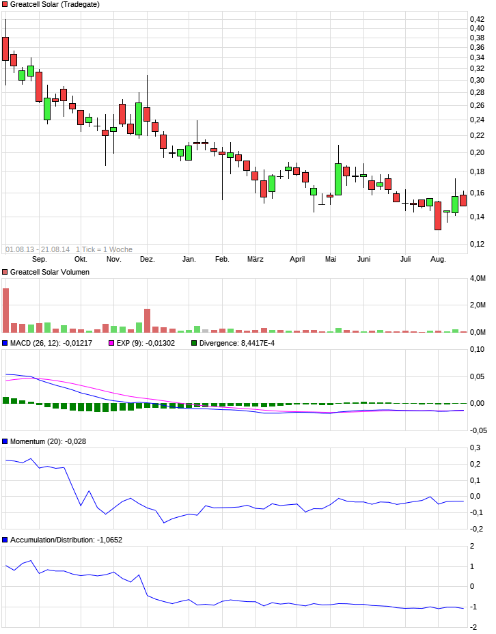The width and height of the screenshot is (496, 634).
Task: Click the 'Mai' month axis label
Action: click(331, 259)
